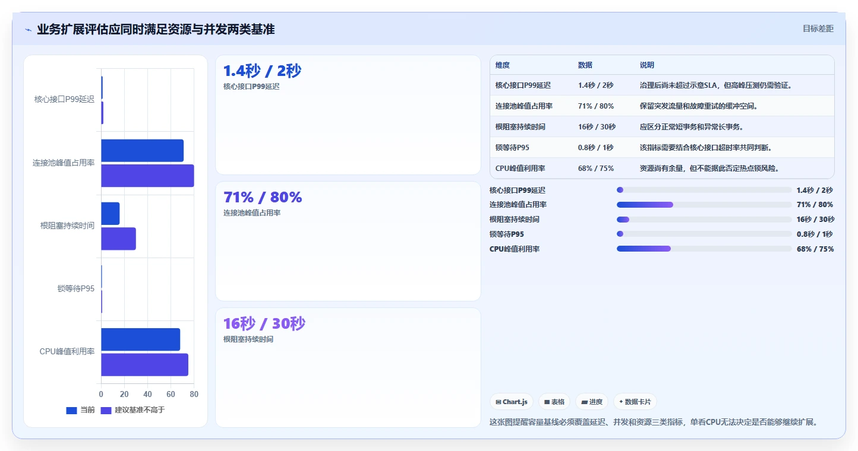Select the 连接池峰值占用率 cell in the table
The image size is (858, 451).
tap(524, 106)
